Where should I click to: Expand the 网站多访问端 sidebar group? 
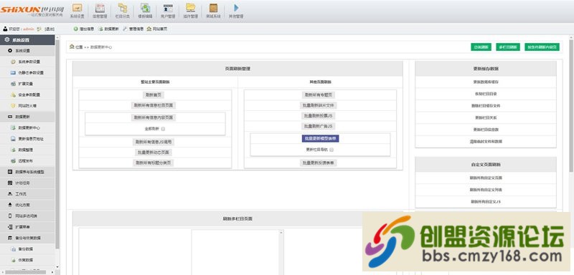28,216
